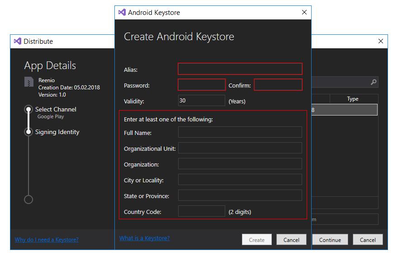Focus the Password input field
Screen dimensions: 393x255
point(202,84)
